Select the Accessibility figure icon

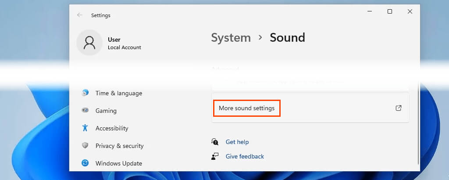tap(85, 128)
